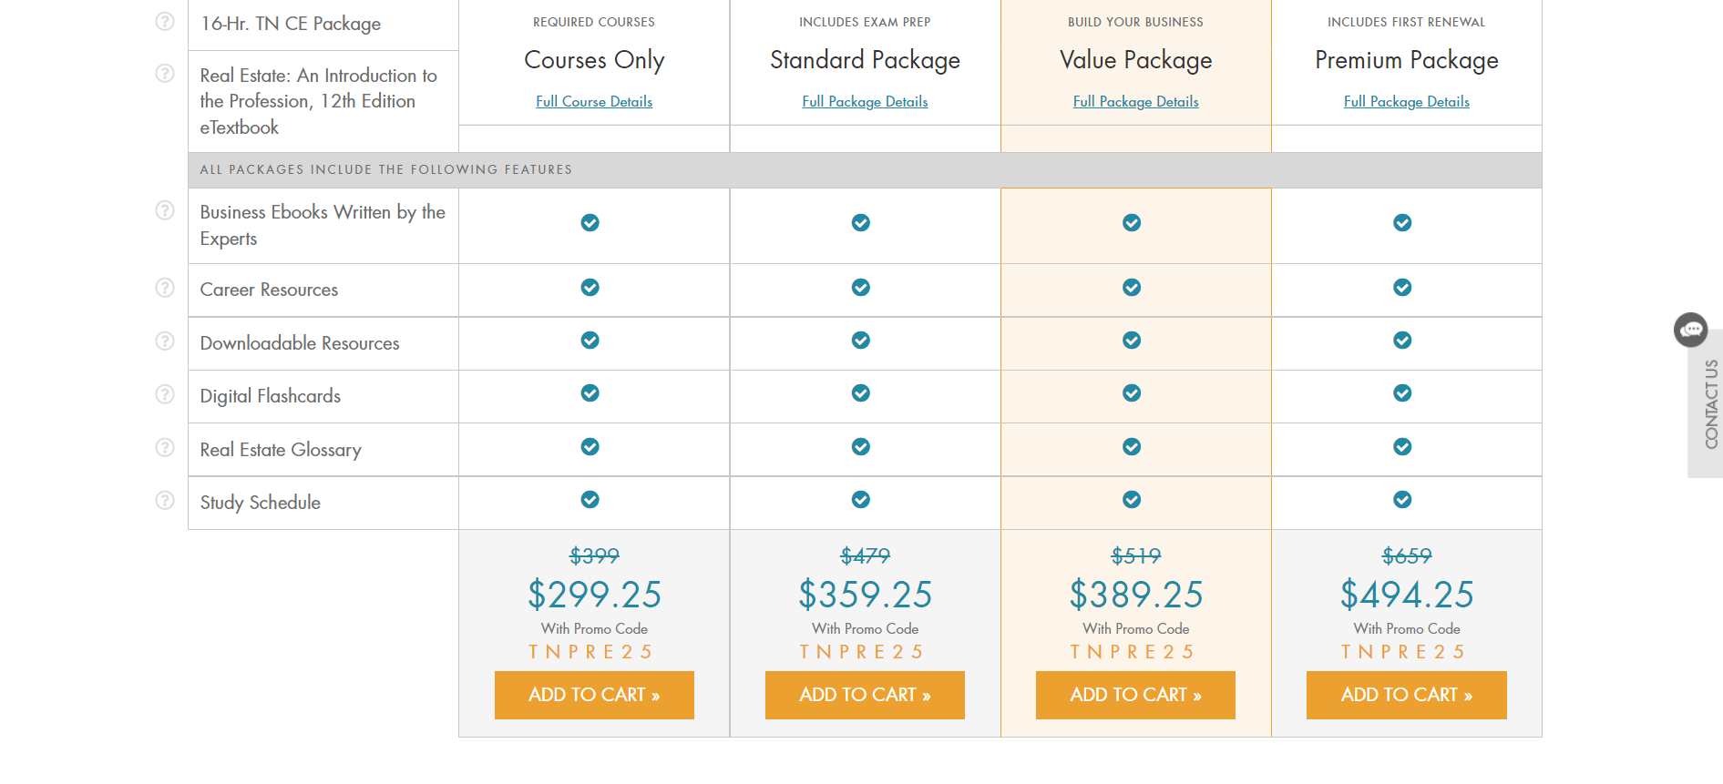Viewport: 1723px width, 784px height.
Task: Show help for Real Estate Glossary
Action: click(165, 447)
